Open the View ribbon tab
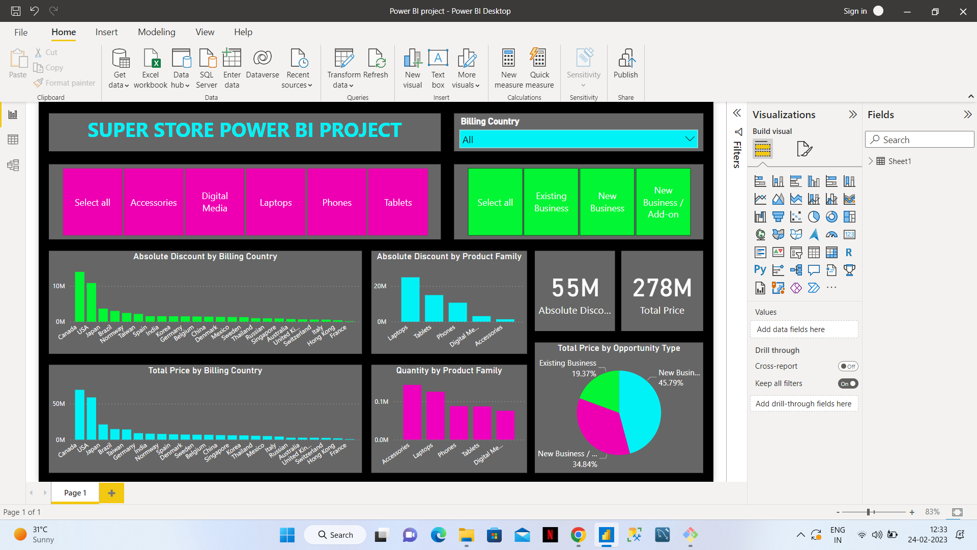 click(205, 32)
